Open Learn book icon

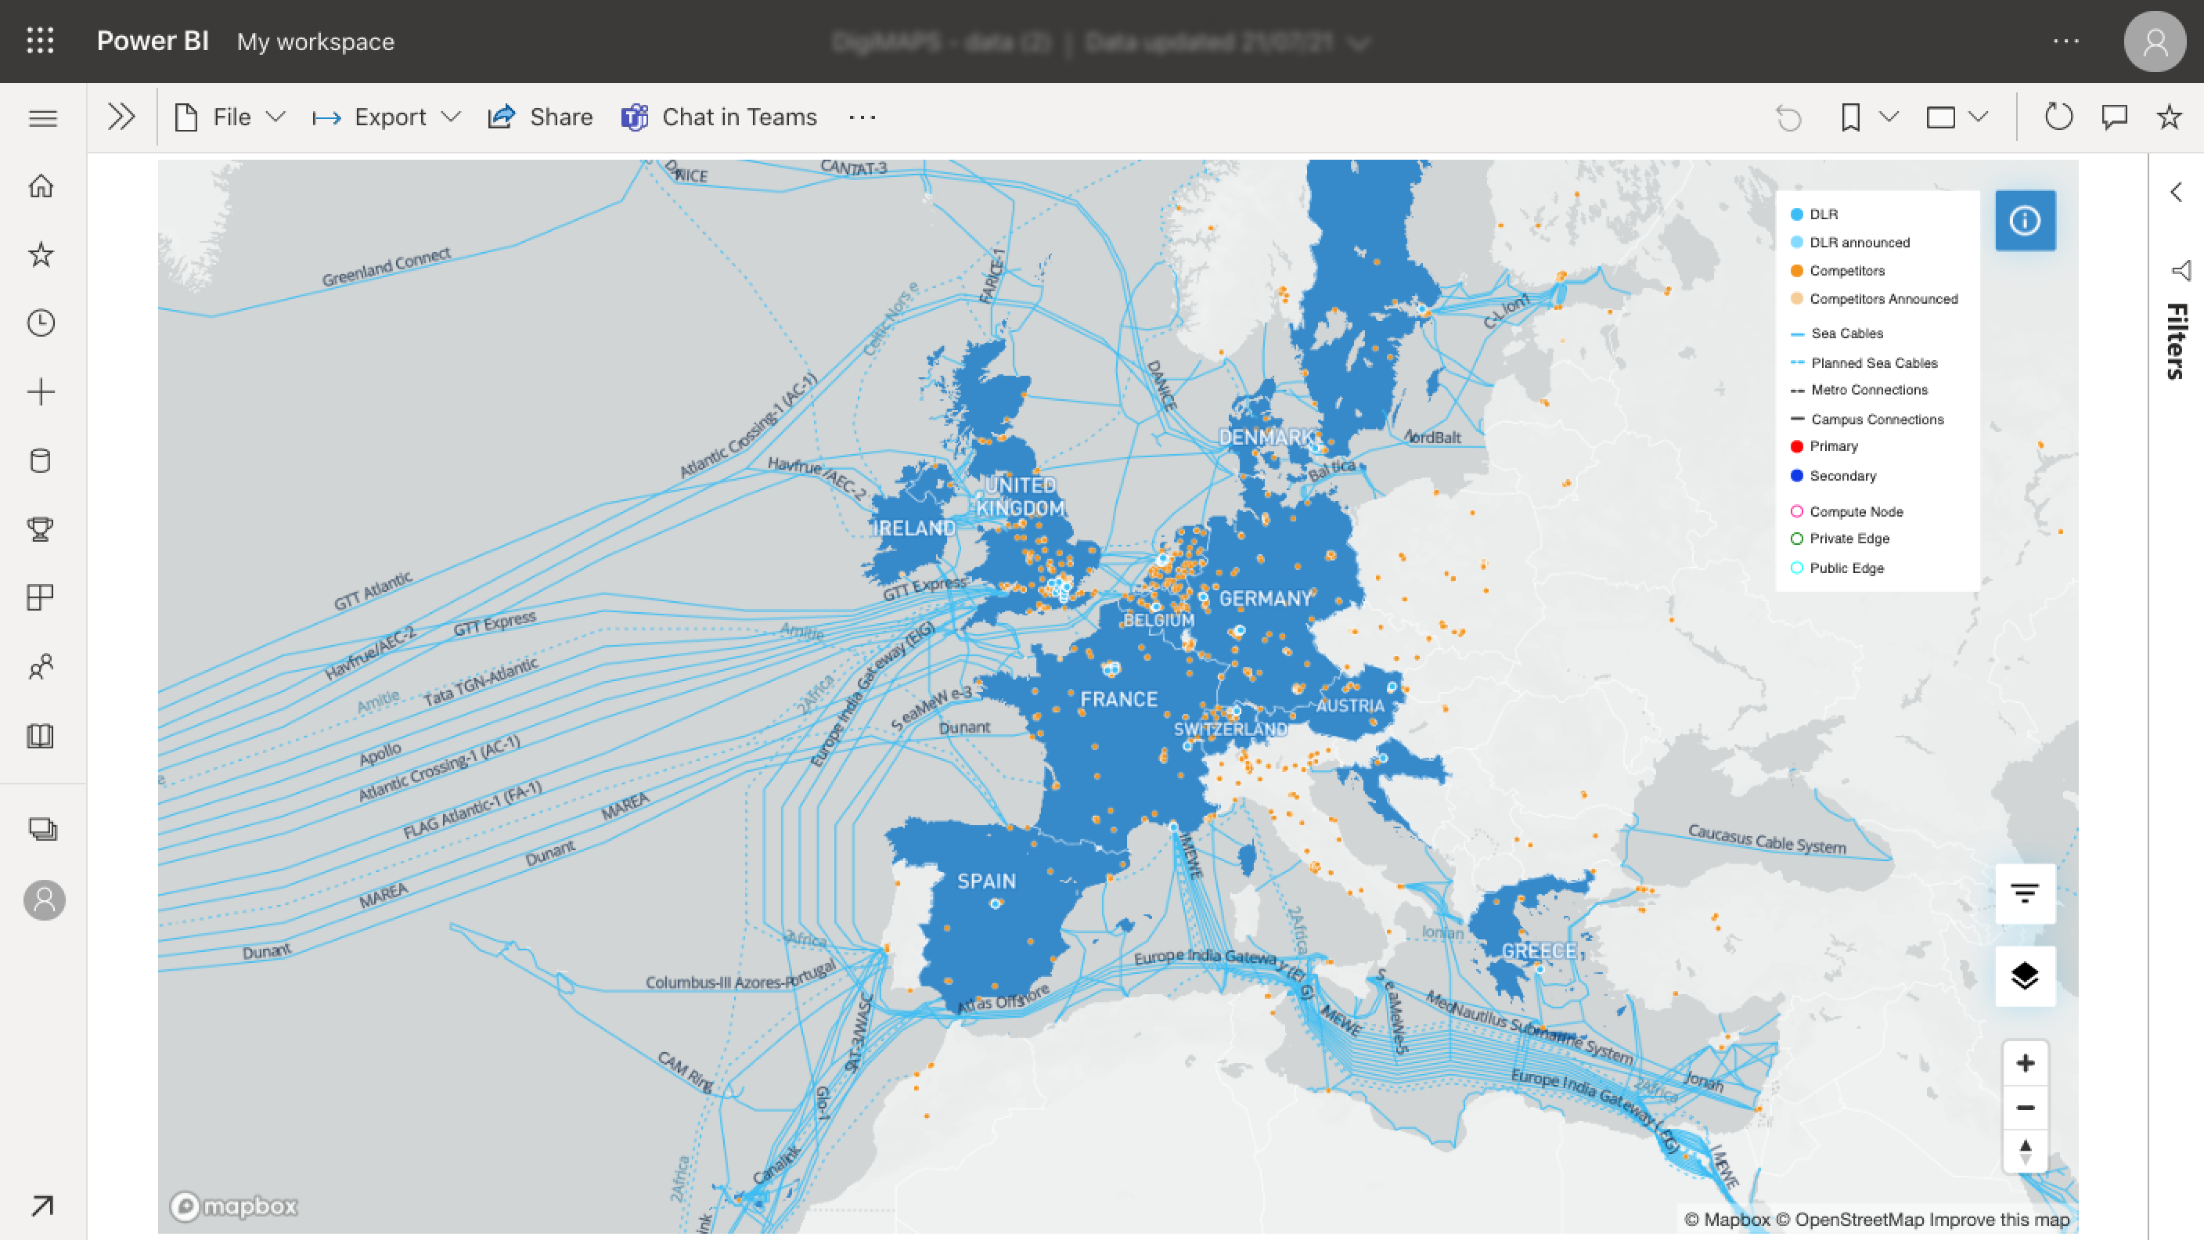point(41,735)
